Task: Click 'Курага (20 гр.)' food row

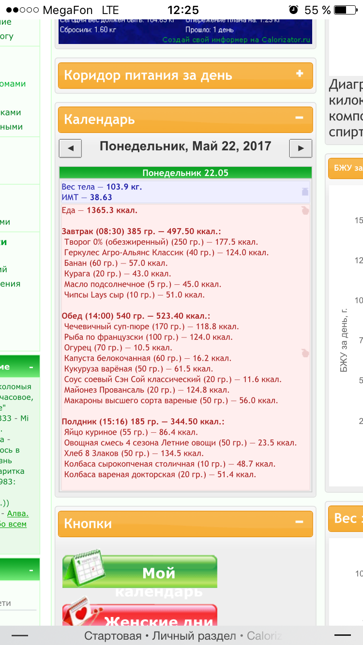Action: 118,274
